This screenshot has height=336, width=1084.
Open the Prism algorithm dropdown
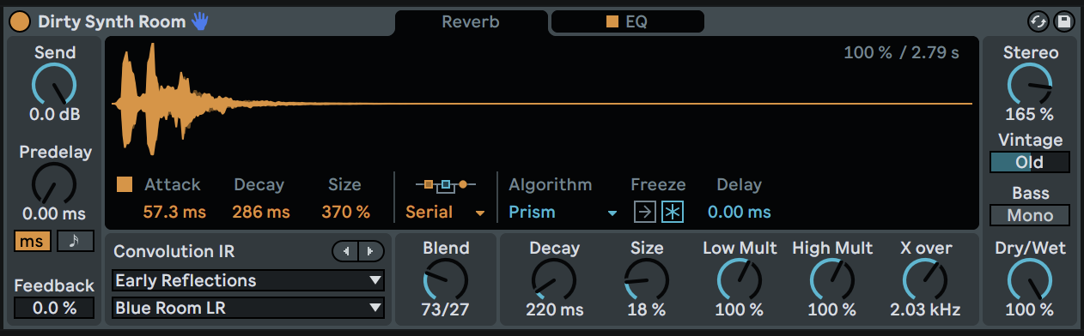563,212
